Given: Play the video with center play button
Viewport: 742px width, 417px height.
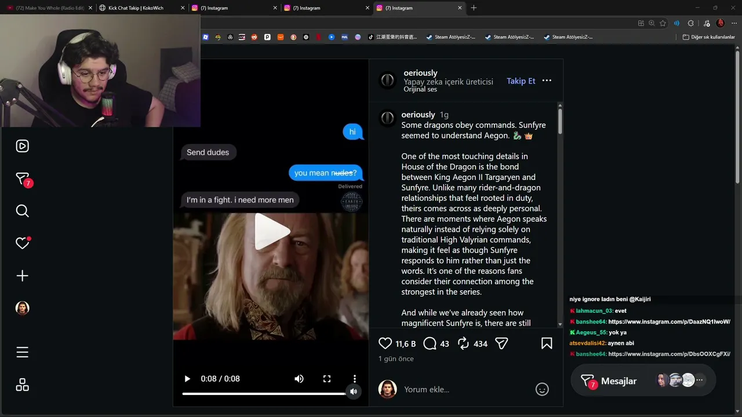Looking at the screenshot, I should tap(271, 232).
